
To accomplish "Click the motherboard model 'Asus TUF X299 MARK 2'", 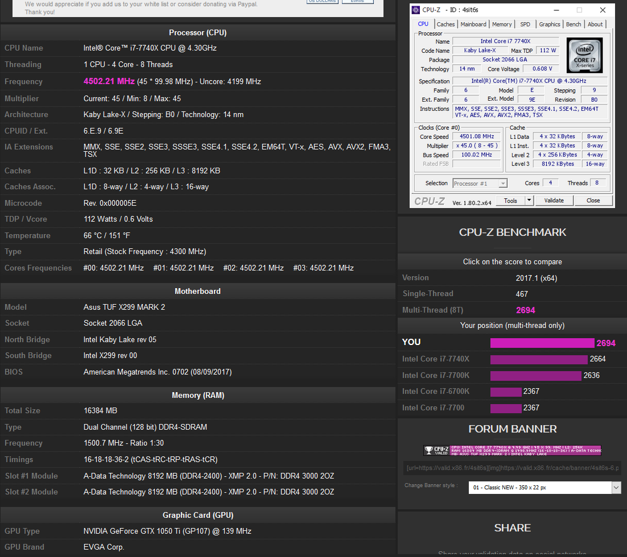I will click(124, 307).
